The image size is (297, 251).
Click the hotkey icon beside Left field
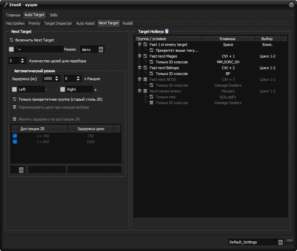(14, 89)
